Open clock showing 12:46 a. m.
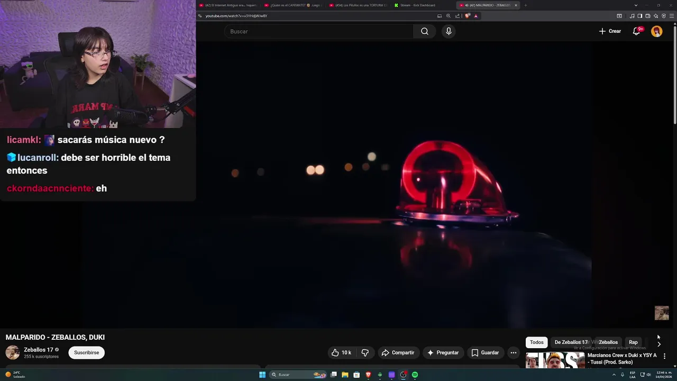 tap(664, 375)
